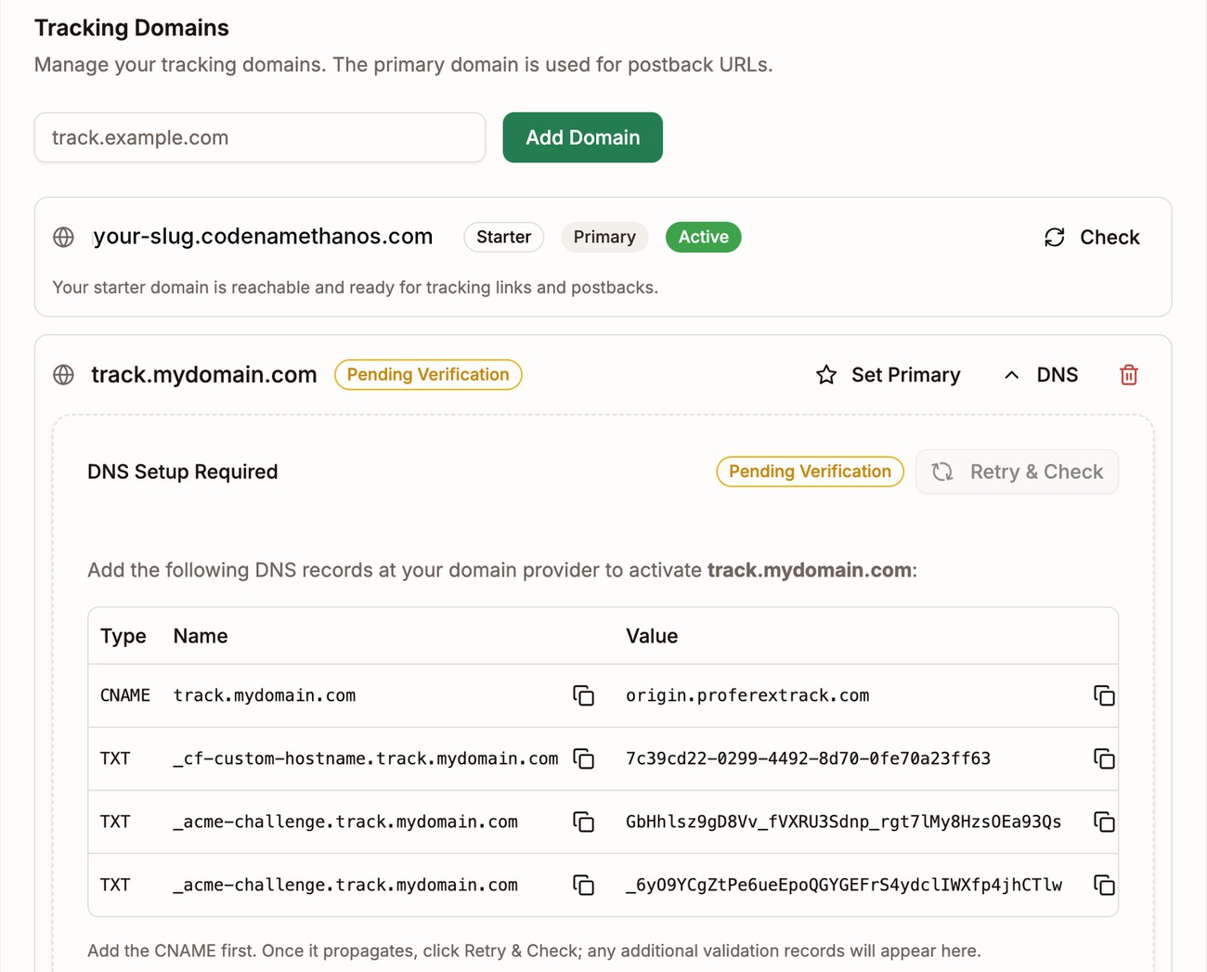The image size is (1207, 972).
Task: Click the Manage your tracking domains description
Action: tap(404, 65)
